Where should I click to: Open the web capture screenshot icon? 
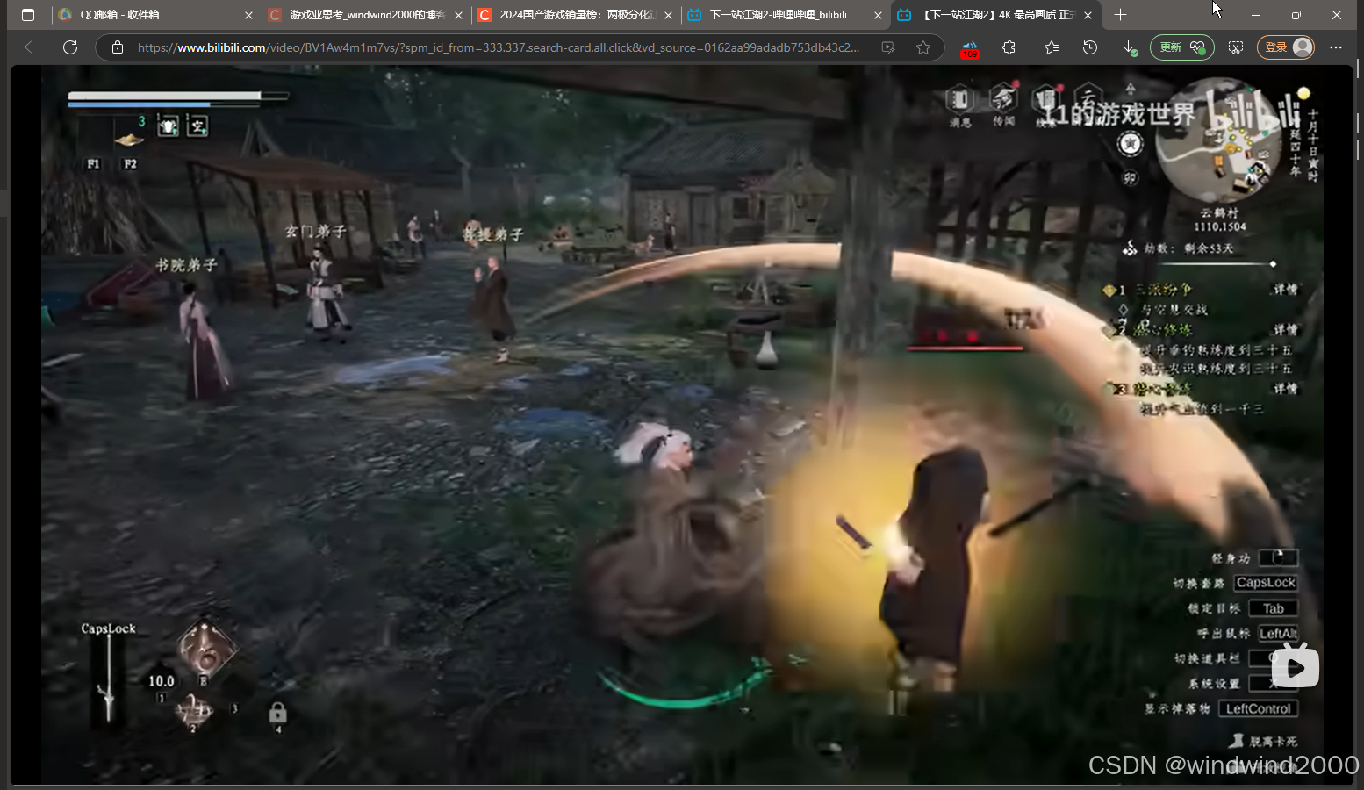coord(1236,47)
